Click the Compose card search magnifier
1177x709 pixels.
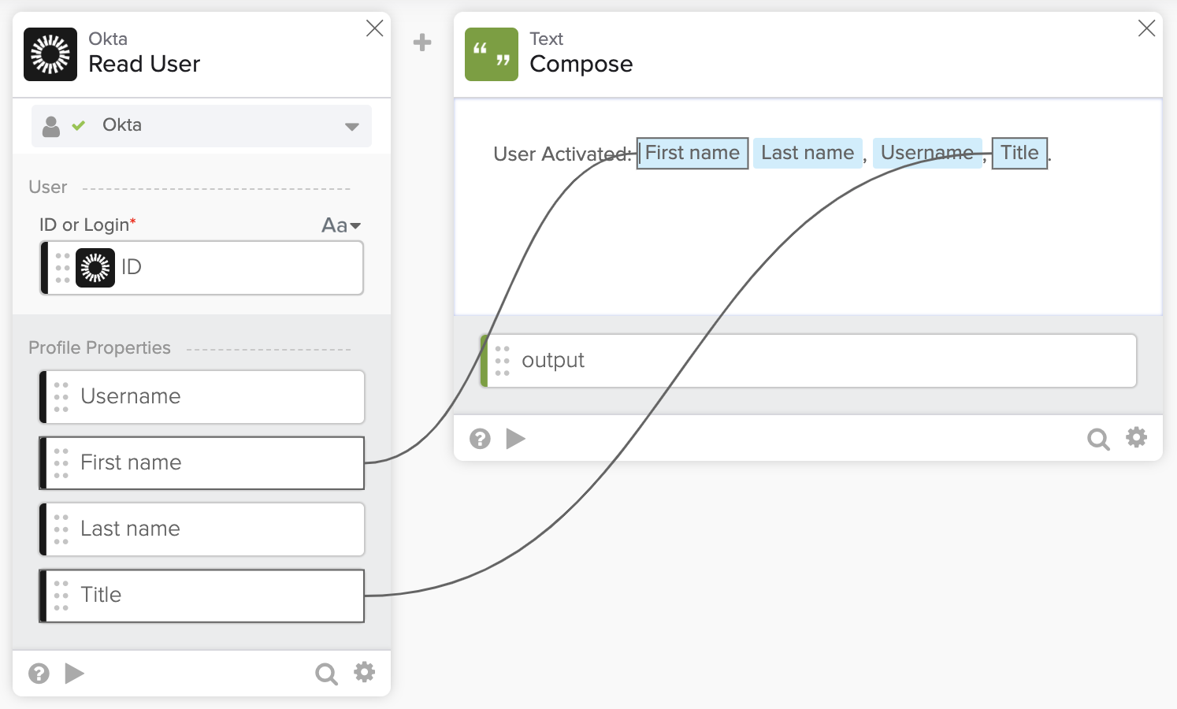point(1098,439)
